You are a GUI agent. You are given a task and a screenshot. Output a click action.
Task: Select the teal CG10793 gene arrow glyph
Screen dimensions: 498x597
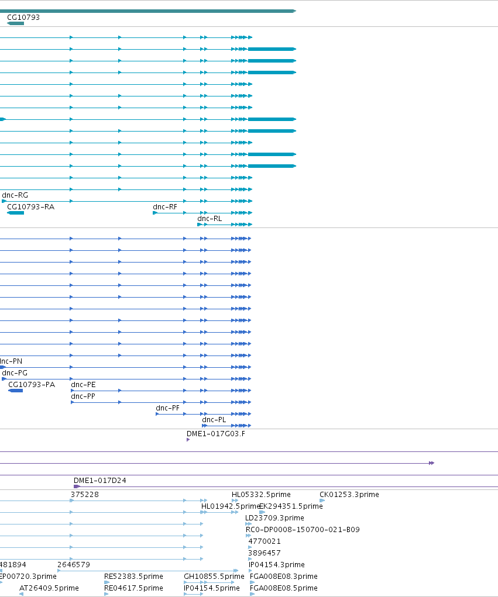pos(15,23)
